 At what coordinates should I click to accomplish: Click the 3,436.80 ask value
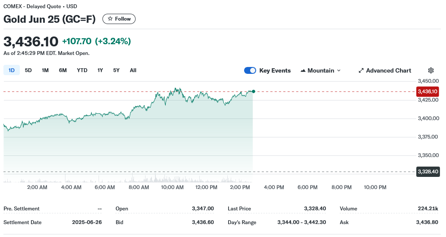coord(427,222)
